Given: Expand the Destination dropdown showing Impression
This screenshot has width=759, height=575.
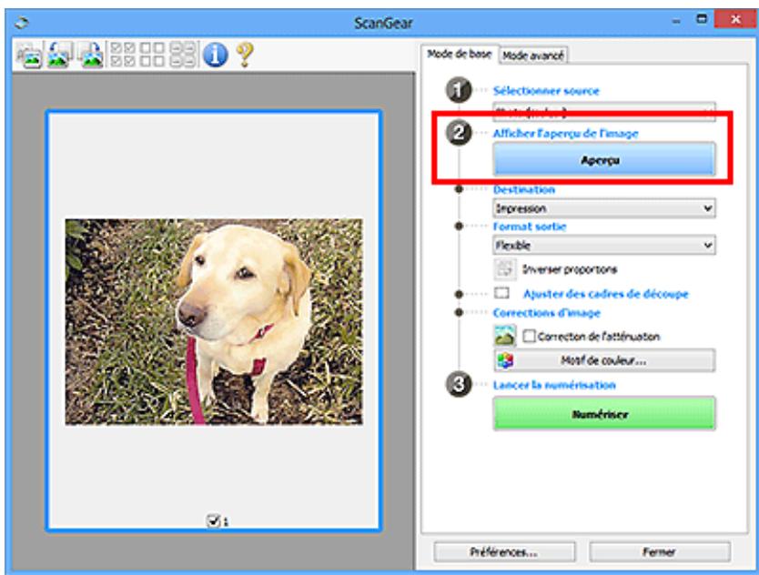Looking at the screenshot, I should click(x=604, y=208).
